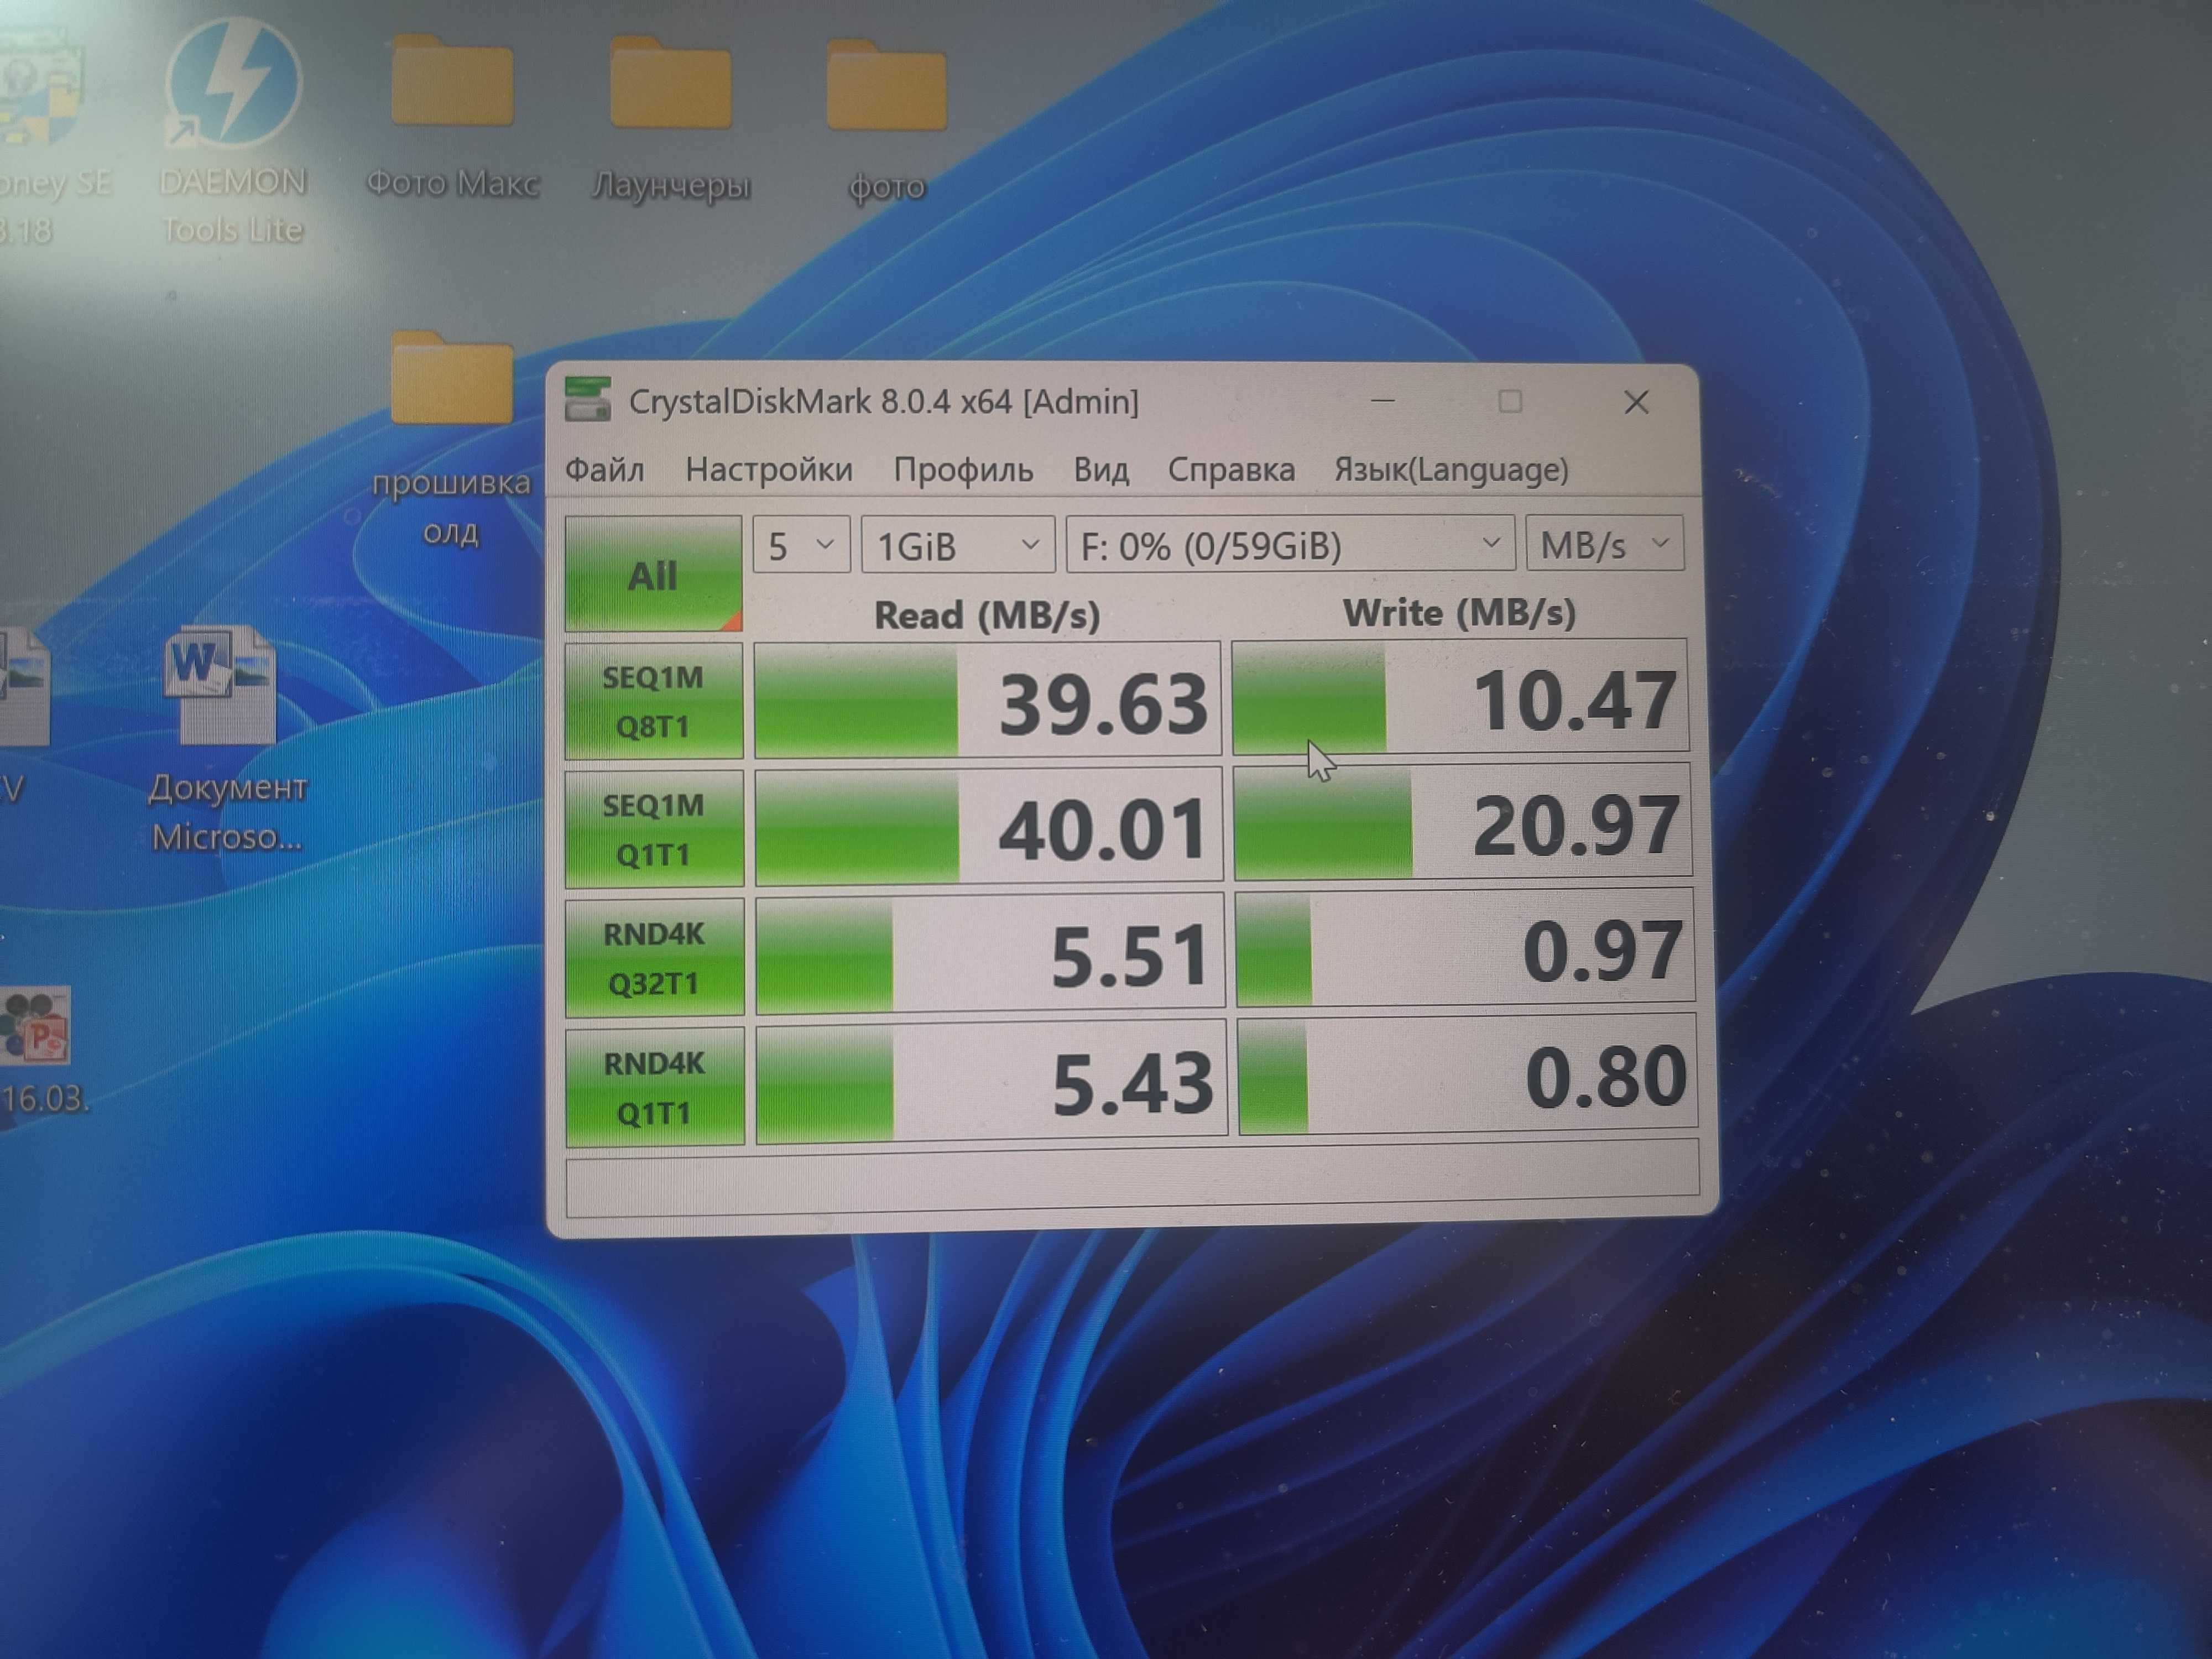Image resolution: width=2212 pixels, height=1659 pixels.
Task: Close the CrystalDiskMark window
Action: [x=1636, y=402]
